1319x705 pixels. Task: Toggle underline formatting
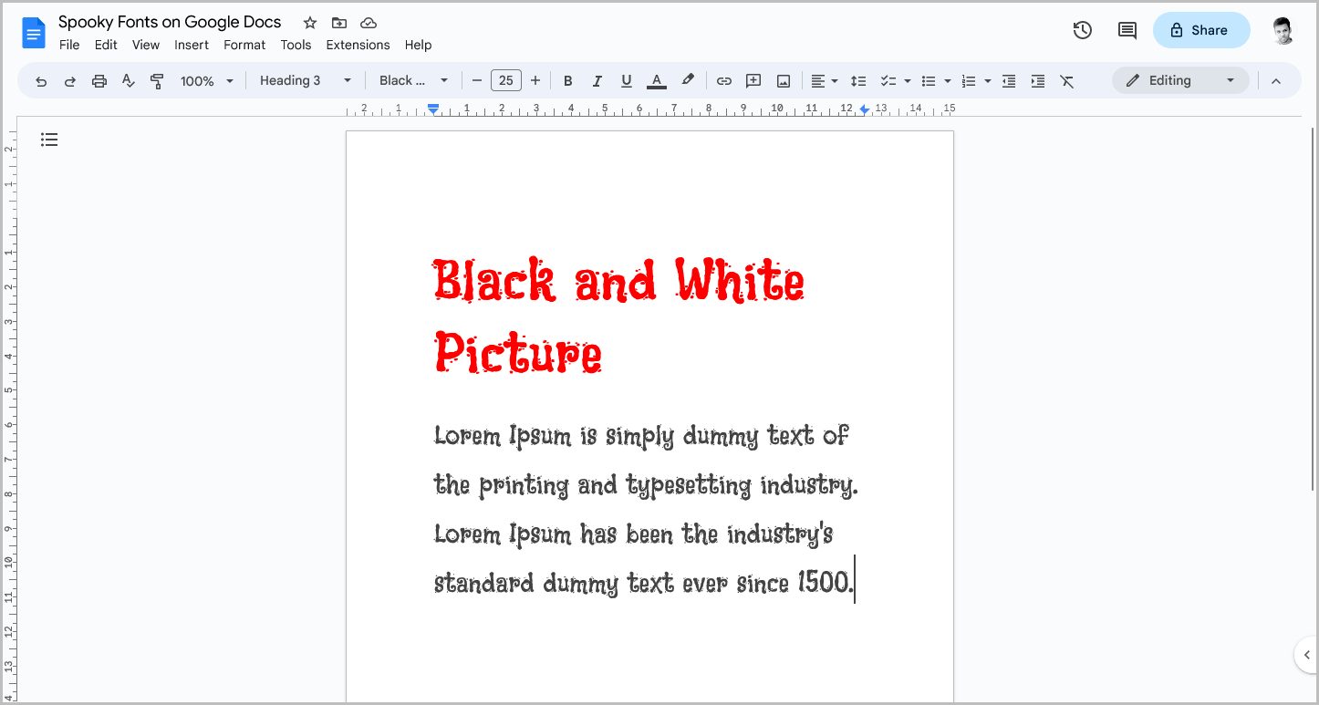(x=626, y=80)
